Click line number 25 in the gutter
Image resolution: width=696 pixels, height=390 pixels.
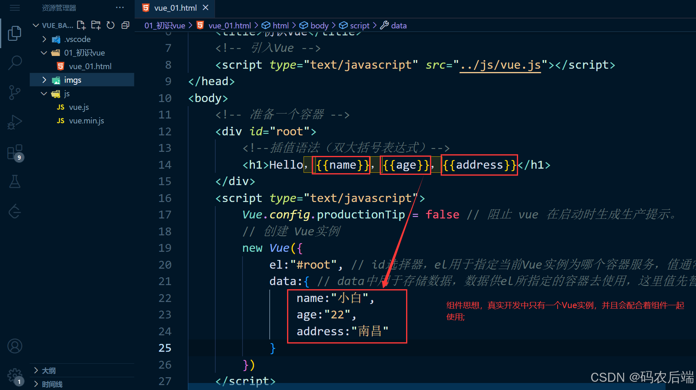pyautogui.click(x=165, y=348)
